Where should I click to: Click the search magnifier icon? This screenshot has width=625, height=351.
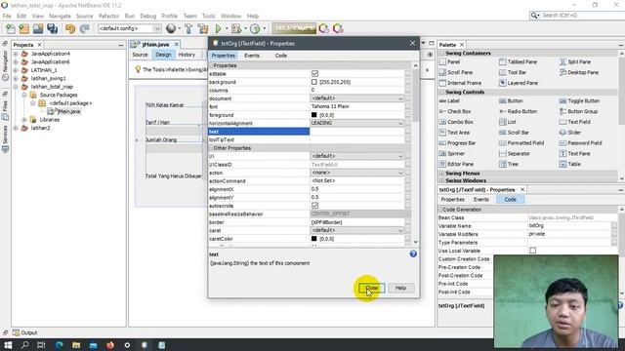pos(534,16)
